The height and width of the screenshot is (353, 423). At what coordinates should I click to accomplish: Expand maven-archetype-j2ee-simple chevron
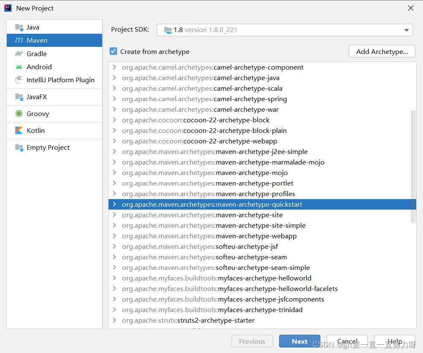[114, 151]
